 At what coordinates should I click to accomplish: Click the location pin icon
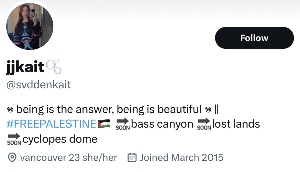coord(12,158)
